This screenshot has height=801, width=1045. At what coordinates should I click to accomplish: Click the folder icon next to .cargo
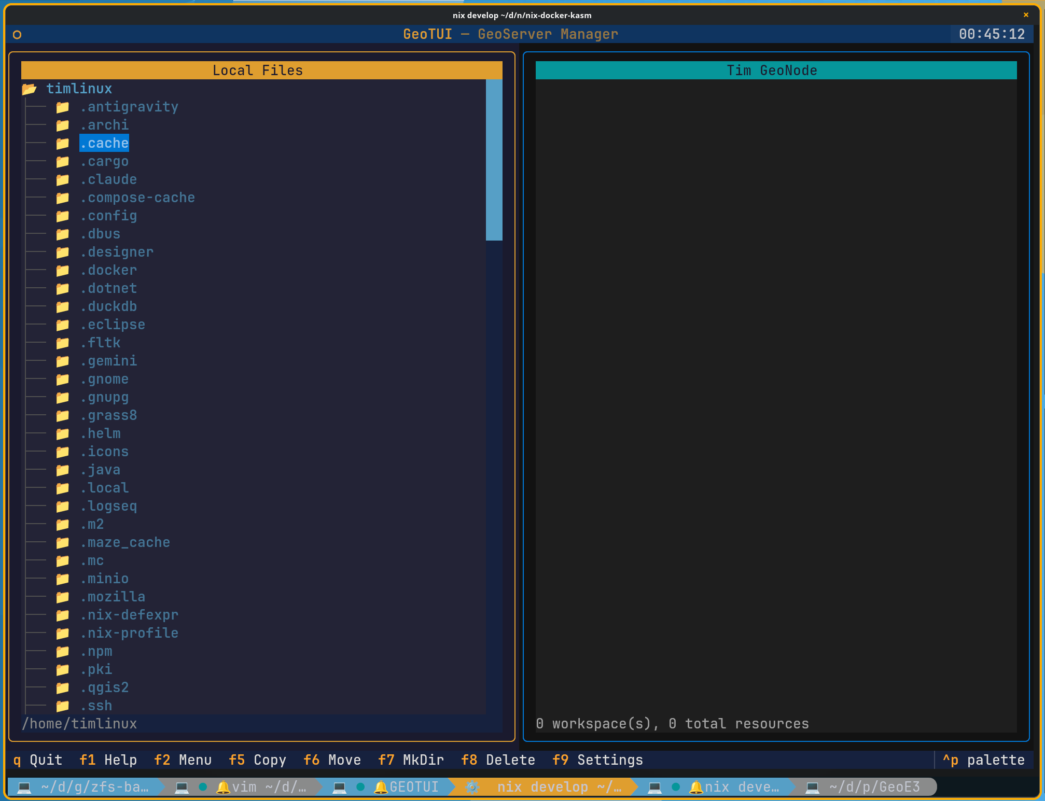click(63, 161)
